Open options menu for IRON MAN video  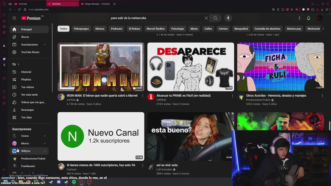click(x=142, y=96)
